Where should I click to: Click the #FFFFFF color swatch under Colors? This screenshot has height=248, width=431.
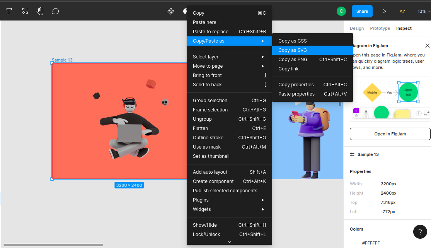tap(353, 243)
